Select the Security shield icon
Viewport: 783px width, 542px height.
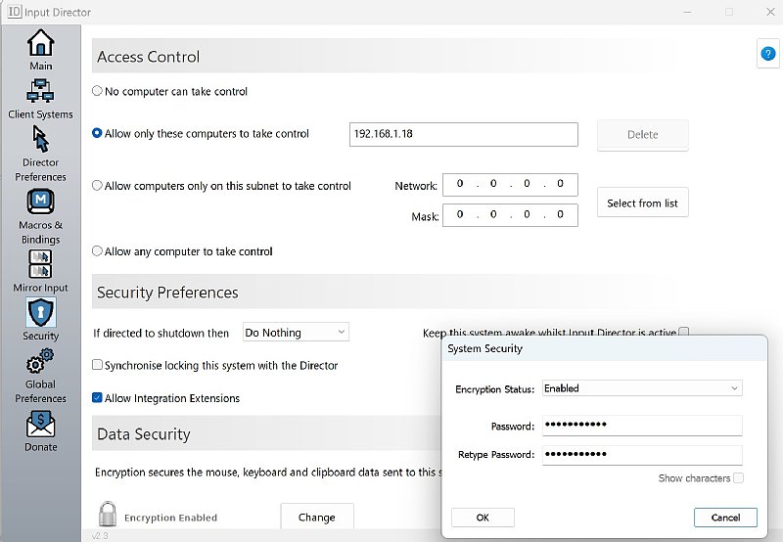pos(40,312)
